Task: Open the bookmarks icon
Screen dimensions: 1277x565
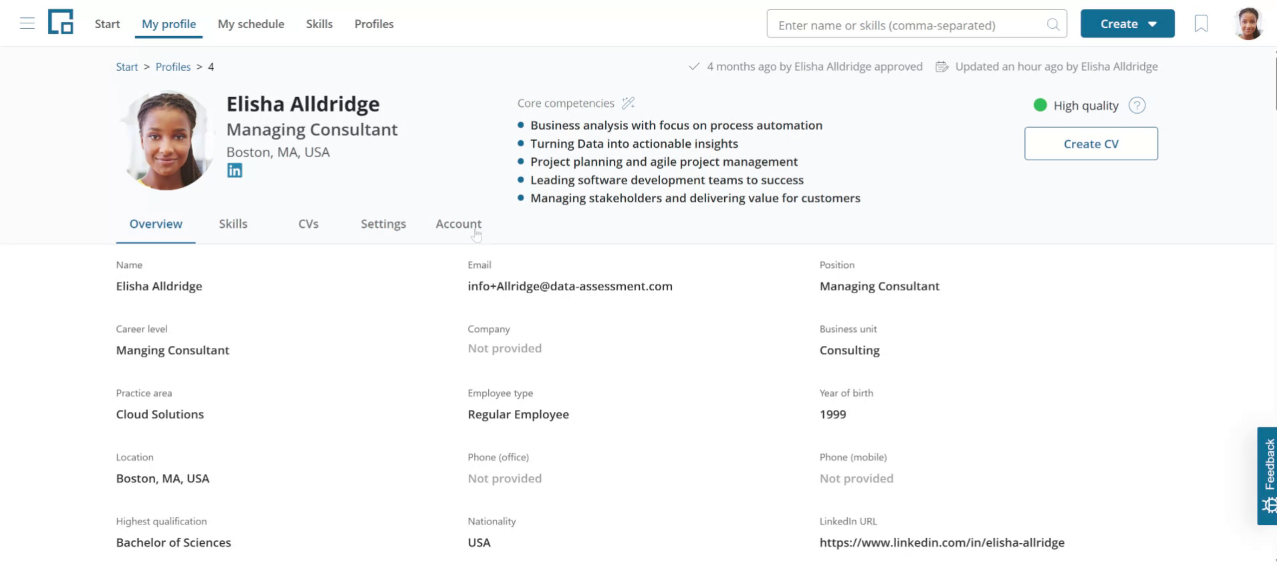Action: point(1201,23)
